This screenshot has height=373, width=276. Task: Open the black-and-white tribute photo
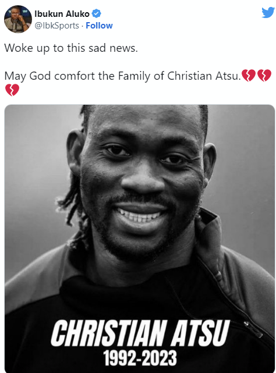click(x=140, y=239)
